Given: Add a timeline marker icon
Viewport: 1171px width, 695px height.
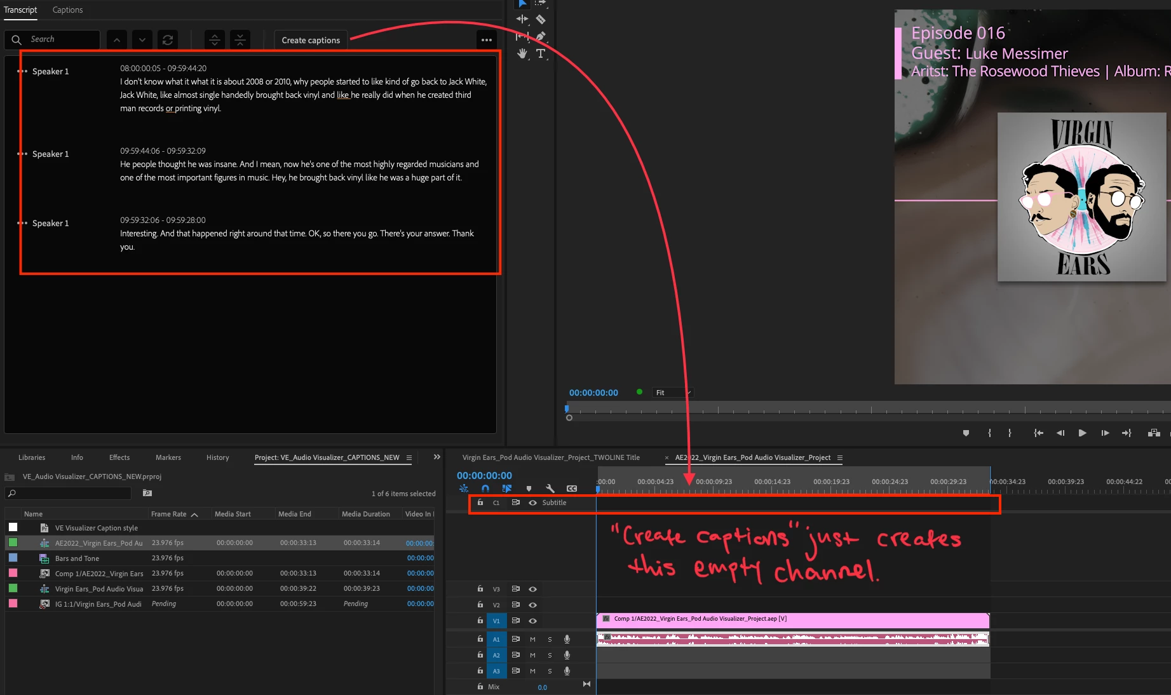Looking at the screenshot, I should 529,489.
